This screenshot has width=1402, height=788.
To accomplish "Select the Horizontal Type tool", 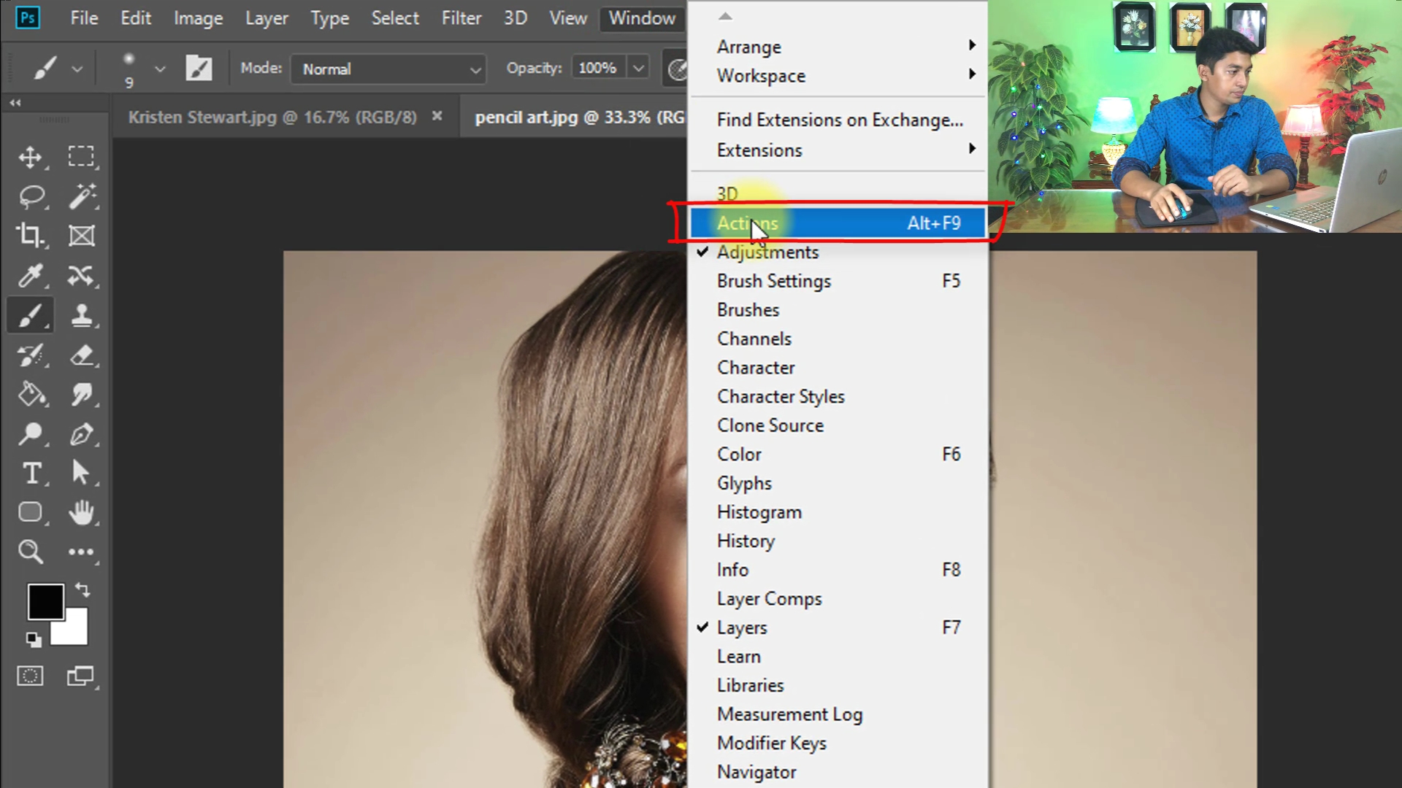I will click(31, 474).
